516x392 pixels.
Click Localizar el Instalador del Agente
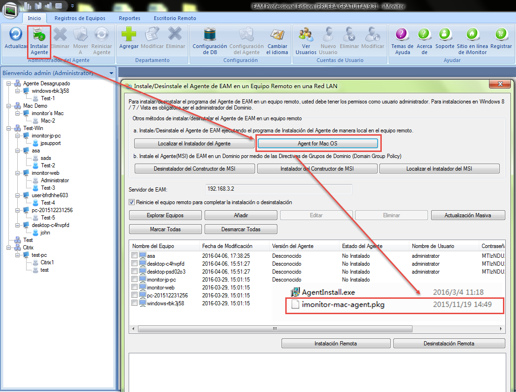[x=194, y=144]
